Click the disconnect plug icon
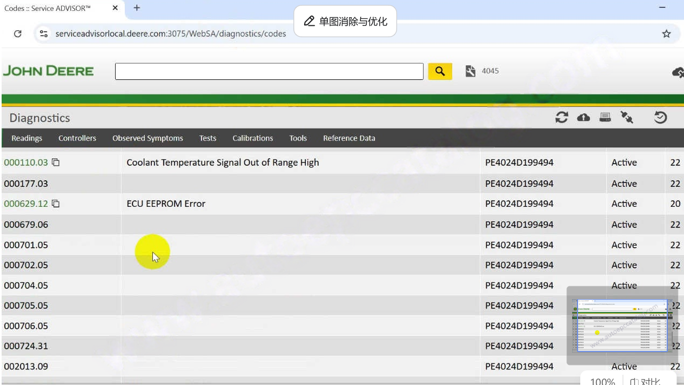This screenshot has height=385, width=684. pos(627,117)
